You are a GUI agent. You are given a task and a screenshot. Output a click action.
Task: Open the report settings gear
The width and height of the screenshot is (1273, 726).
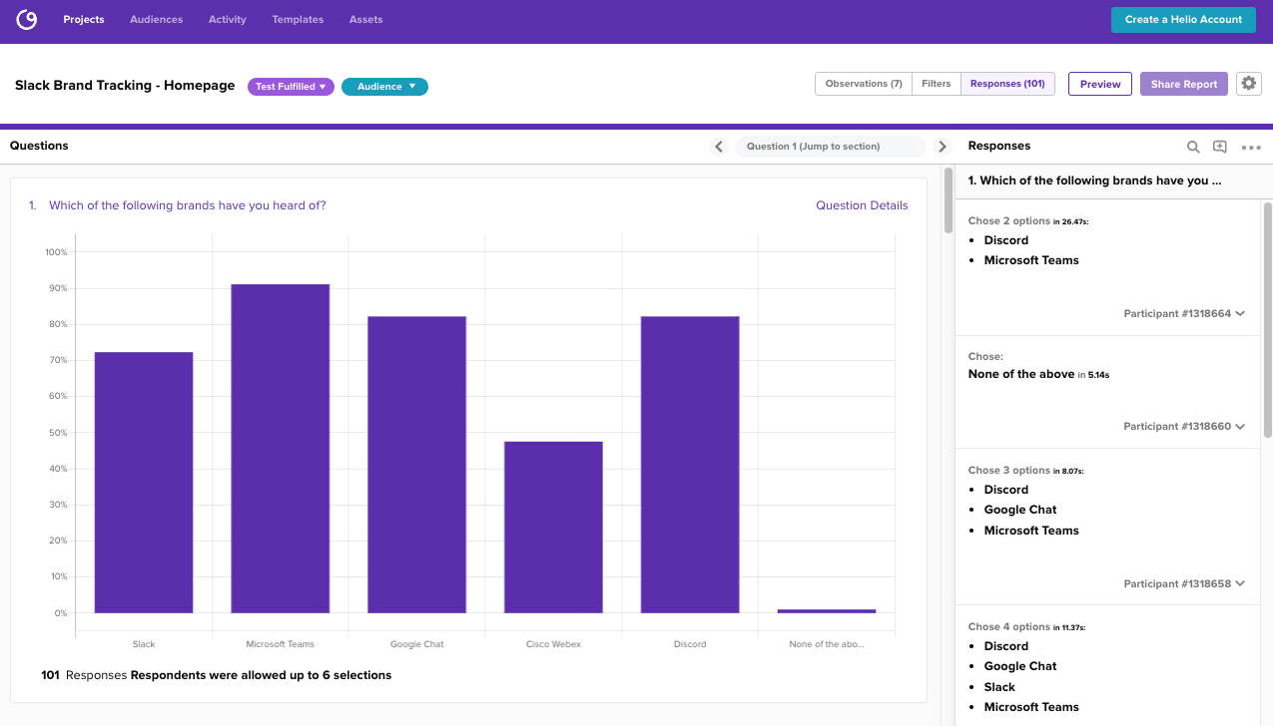(x=1249, y=84)
